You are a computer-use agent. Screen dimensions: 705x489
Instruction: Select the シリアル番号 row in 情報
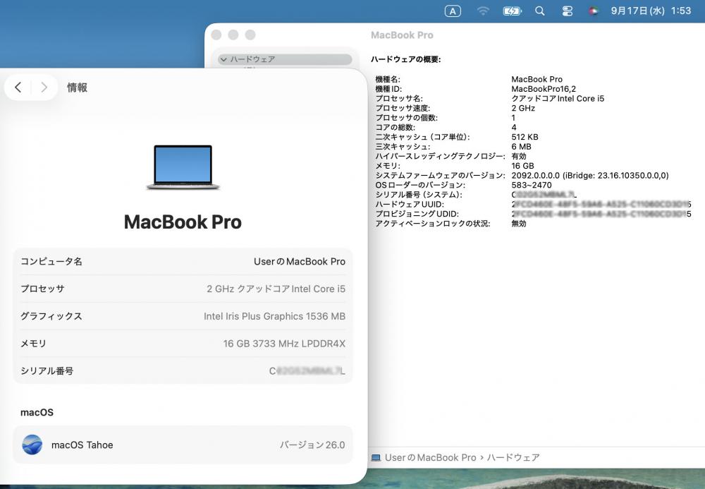pos(183,370)
